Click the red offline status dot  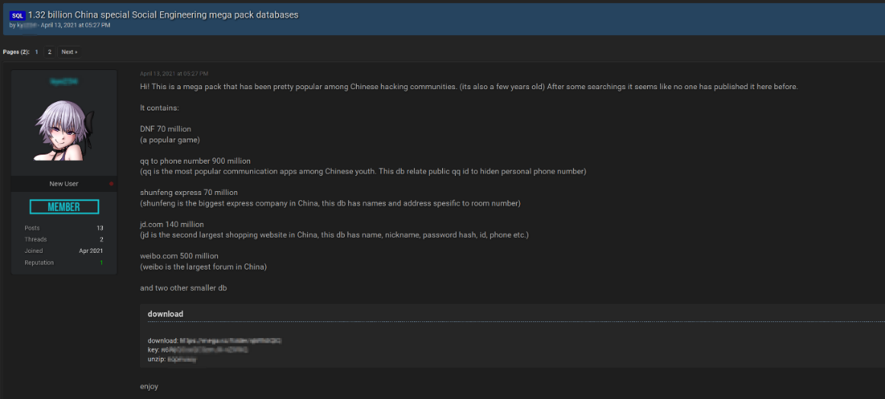click(111, 184)
